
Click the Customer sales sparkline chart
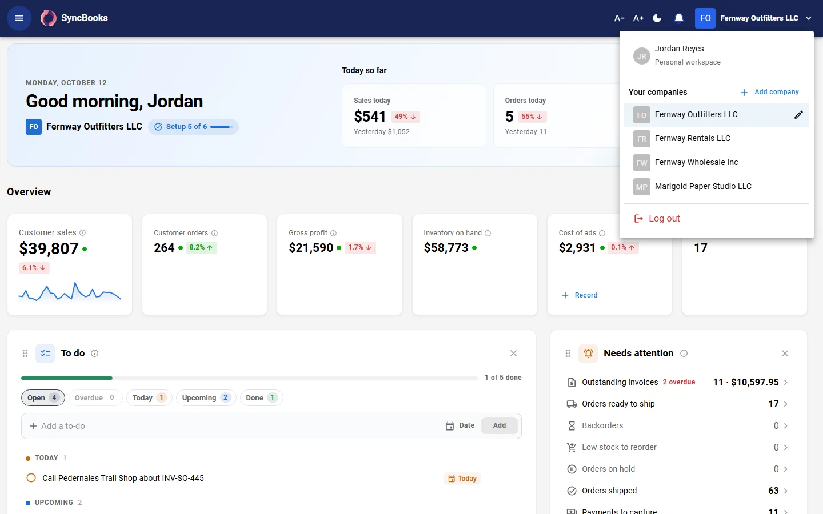coord(70,292)
